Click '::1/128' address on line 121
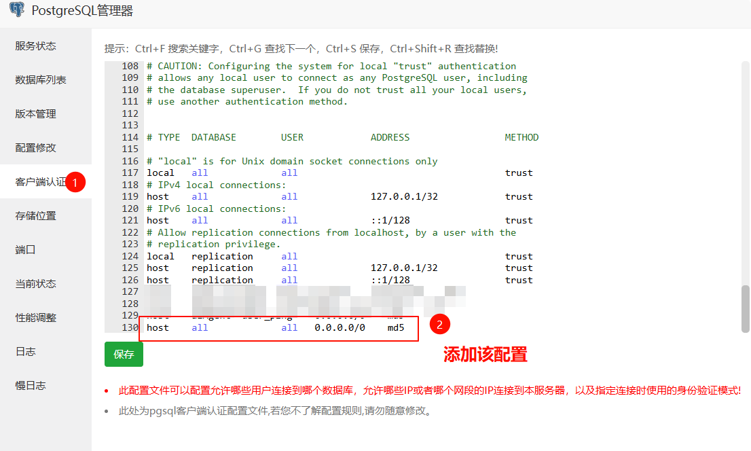The height and width of the screenshot is (451, 751). pos(390,221)
